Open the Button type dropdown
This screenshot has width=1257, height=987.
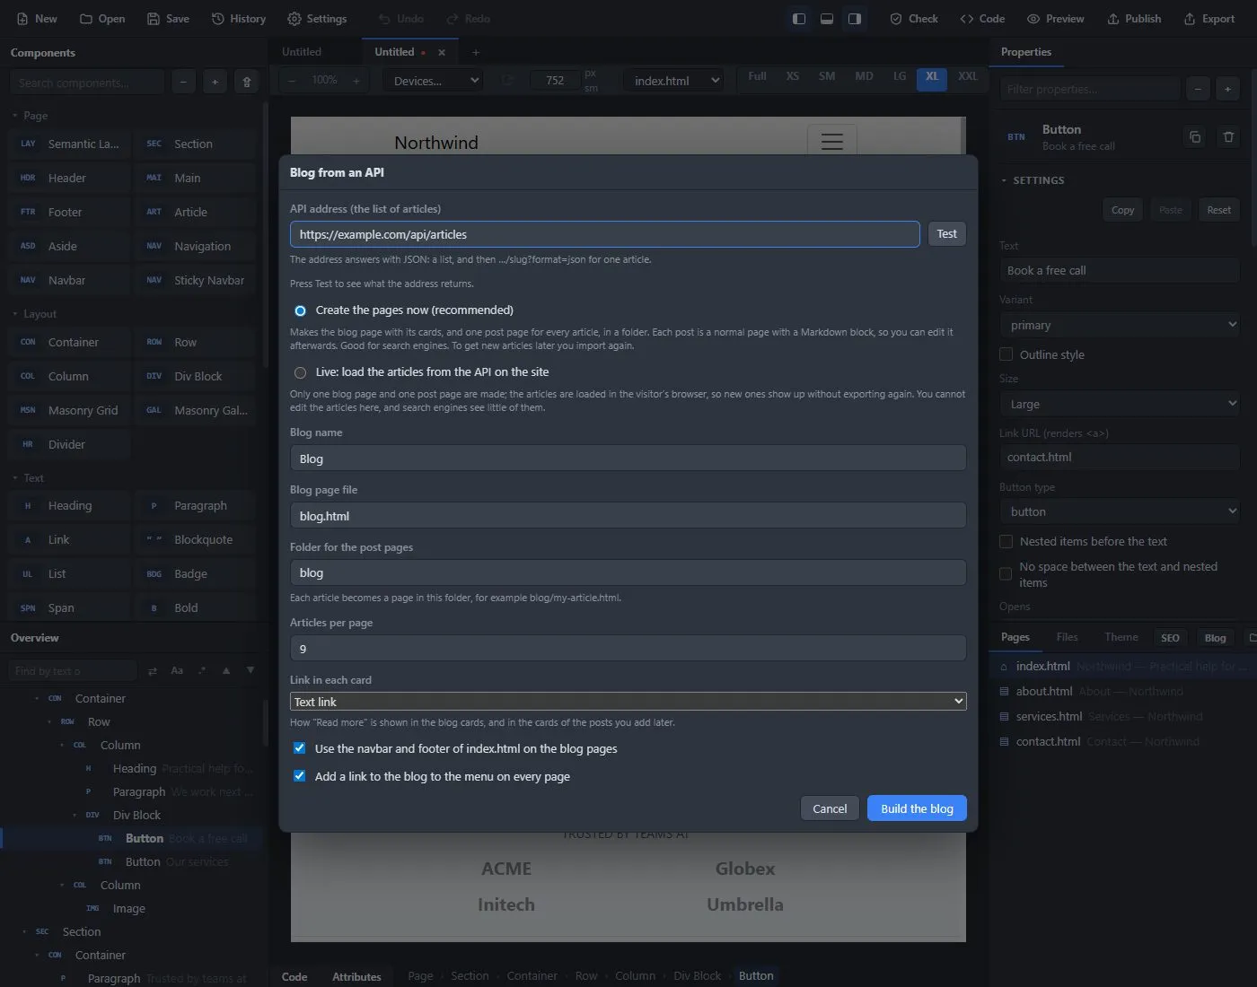tap(1120, 511)
